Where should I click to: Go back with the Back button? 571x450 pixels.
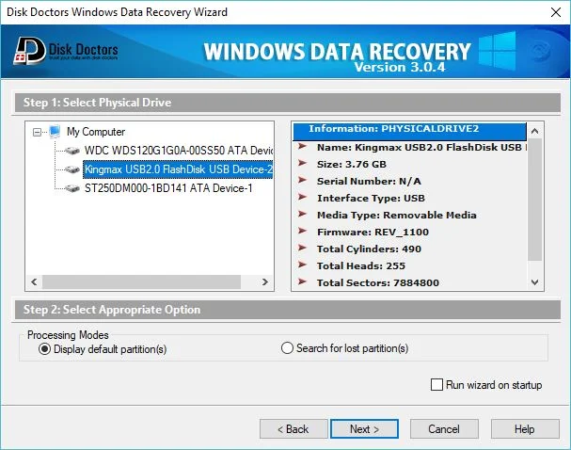click(x=293, y=429)
